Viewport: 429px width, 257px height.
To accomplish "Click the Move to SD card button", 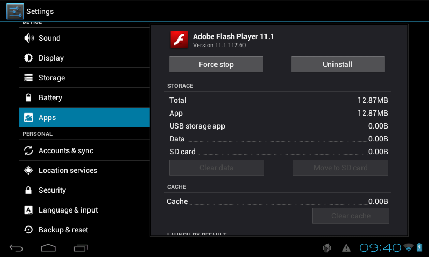I will click(341, 168).
